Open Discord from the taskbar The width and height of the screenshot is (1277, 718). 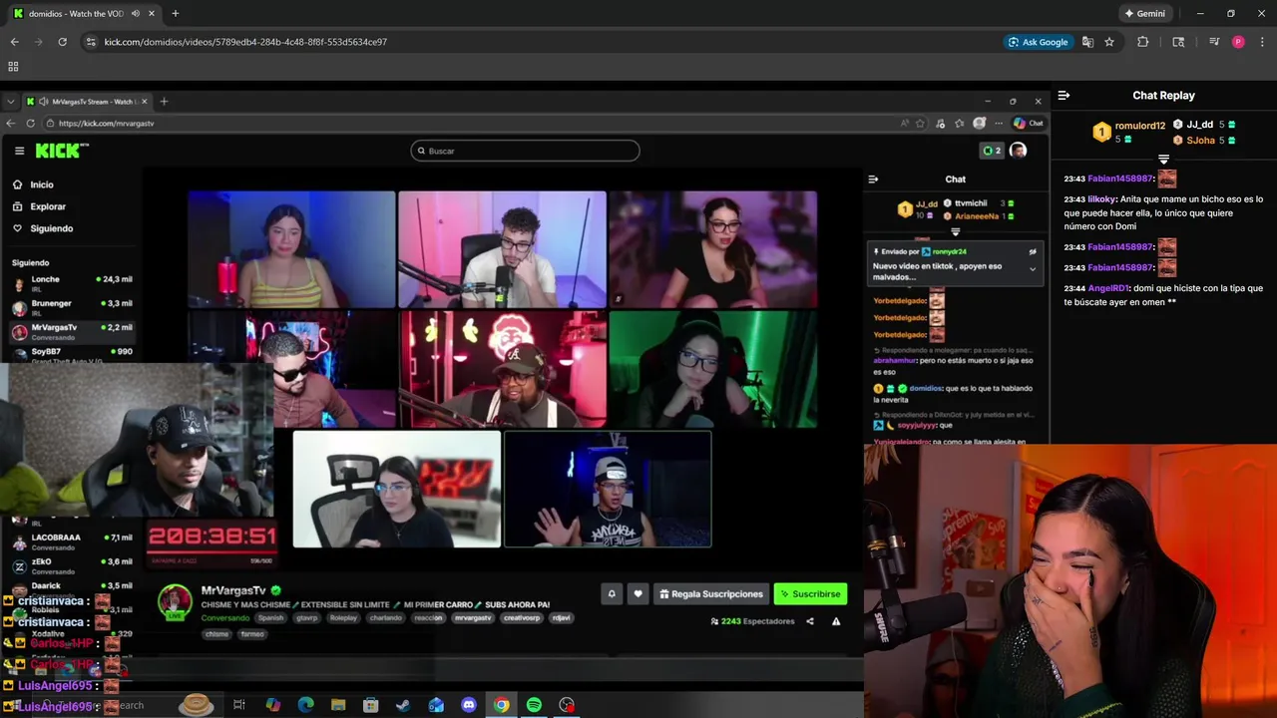pyautogui.click(x=469, y=705)
